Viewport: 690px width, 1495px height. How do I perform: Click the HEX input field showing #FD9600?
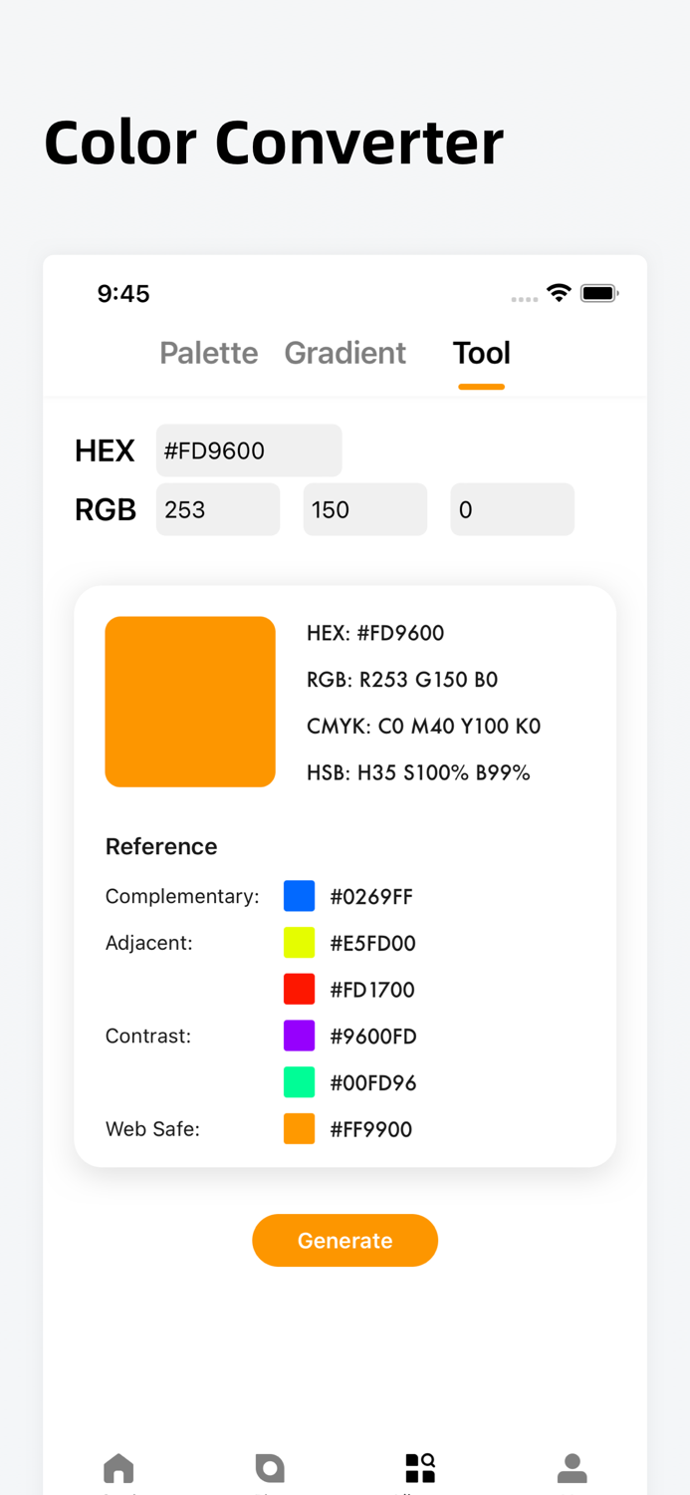[249, 449]
